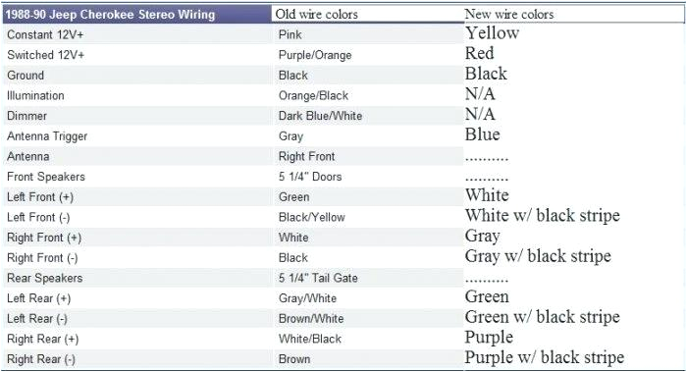Click the '5 1/4" Tail Gate' cell
Image resolution: width=687 pixels, height=372 pixels.
click(x=318, y=278)
